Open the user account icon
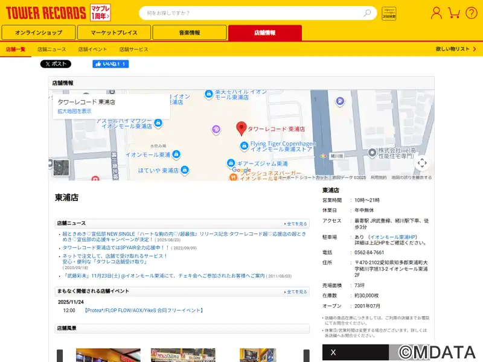The width and height of the screenshot is (483, 362). point(437,13)
